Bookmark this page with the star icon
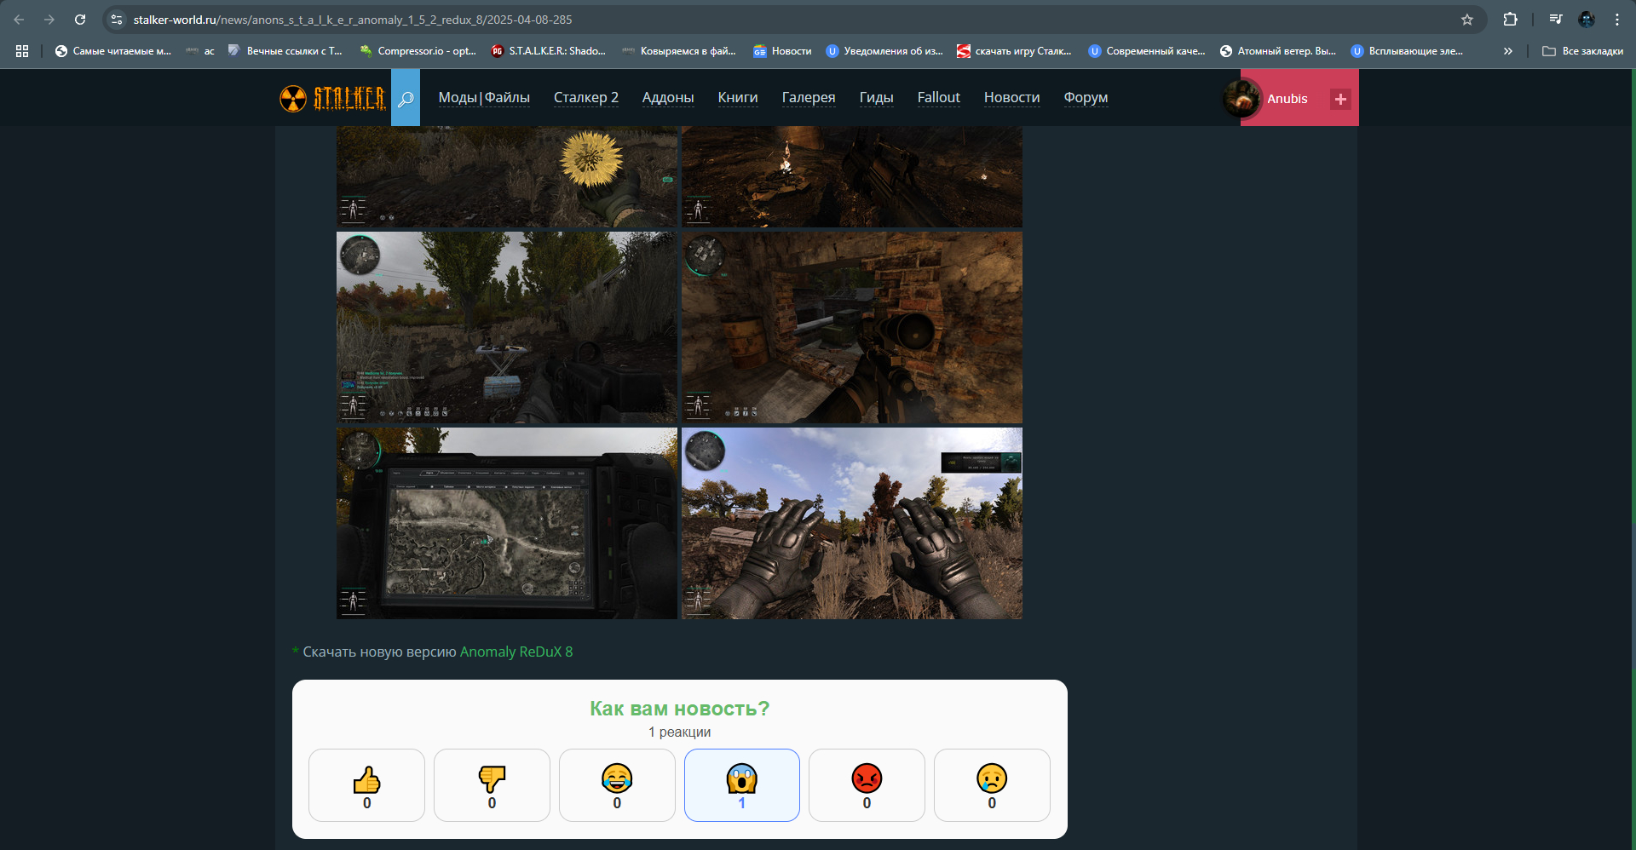 [1467, 20]
